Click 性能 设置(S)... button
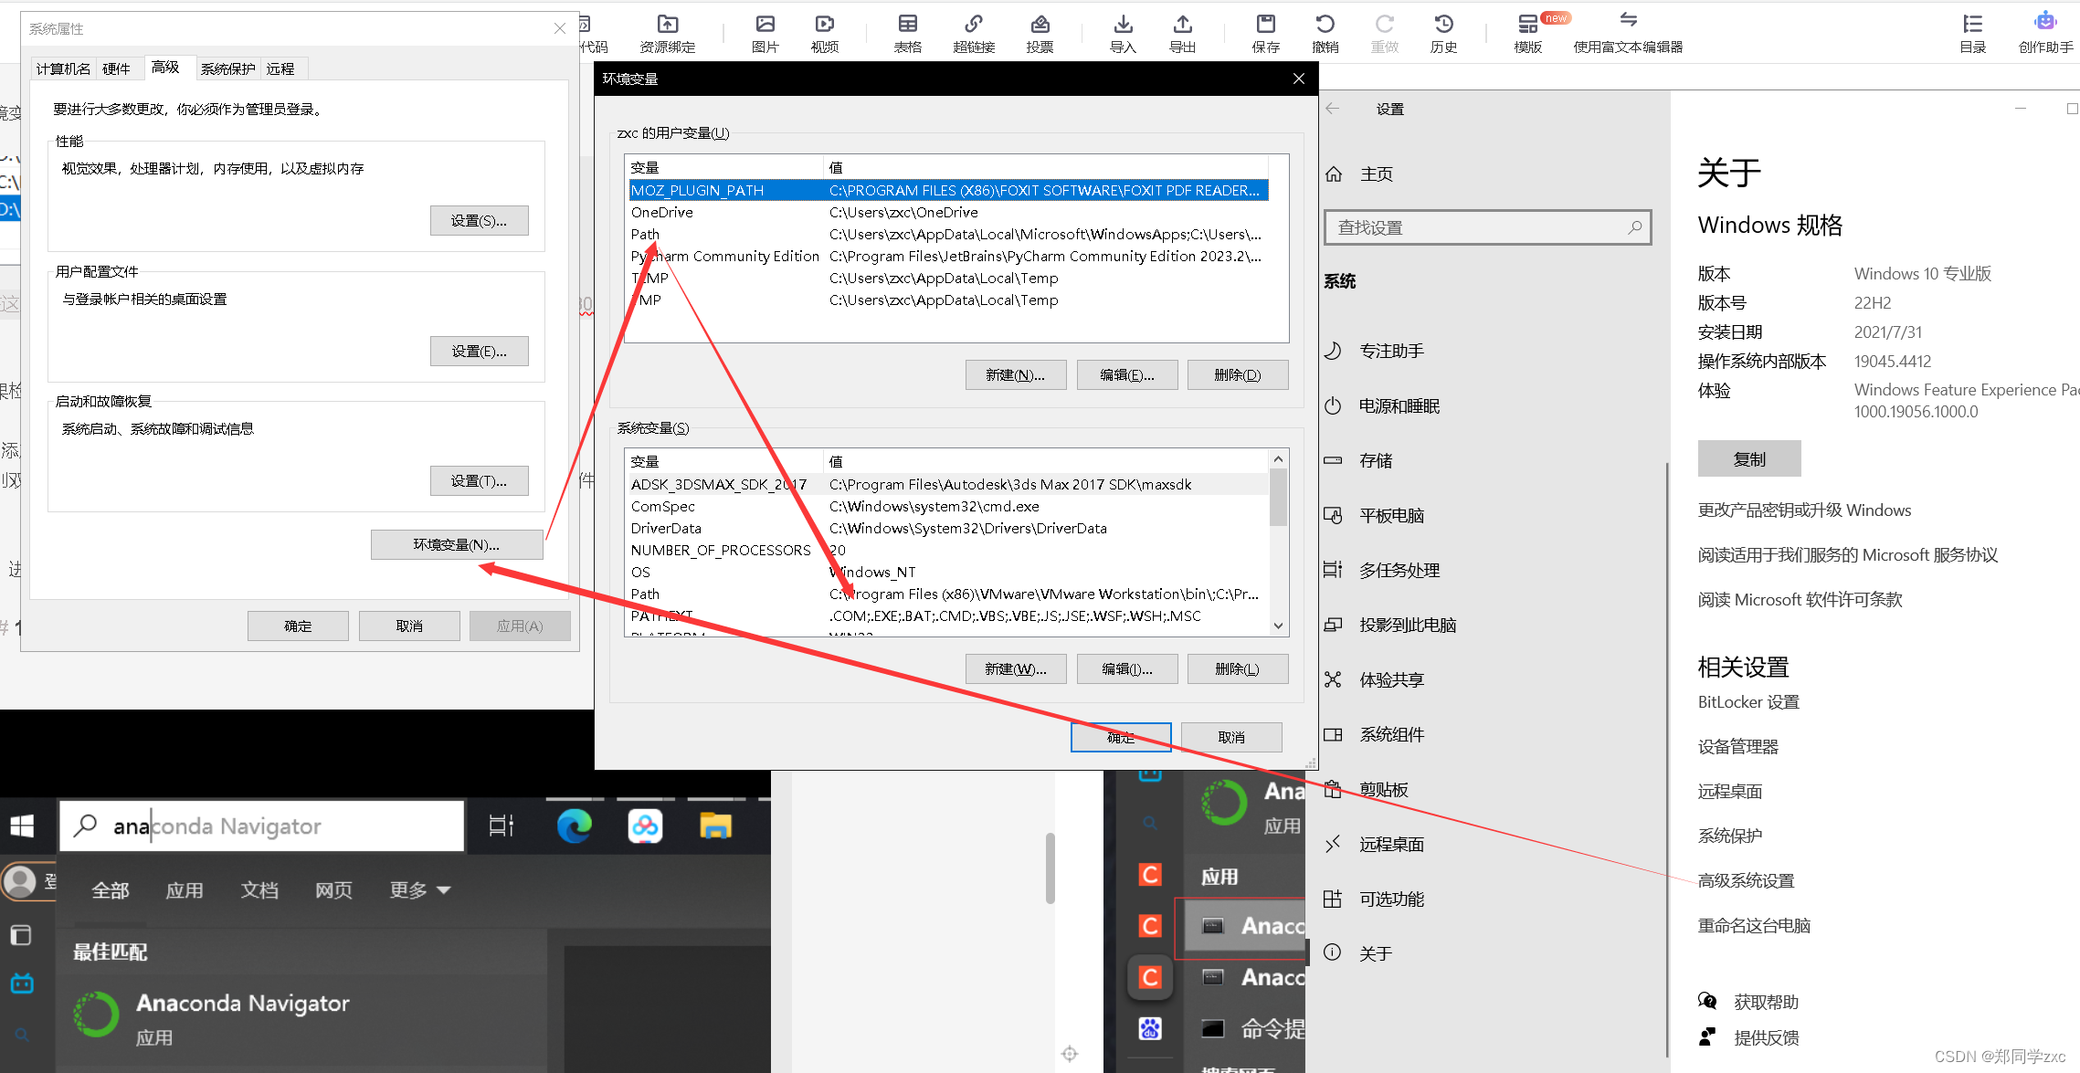2080x1073 pixels. click(x=479, y=221)
